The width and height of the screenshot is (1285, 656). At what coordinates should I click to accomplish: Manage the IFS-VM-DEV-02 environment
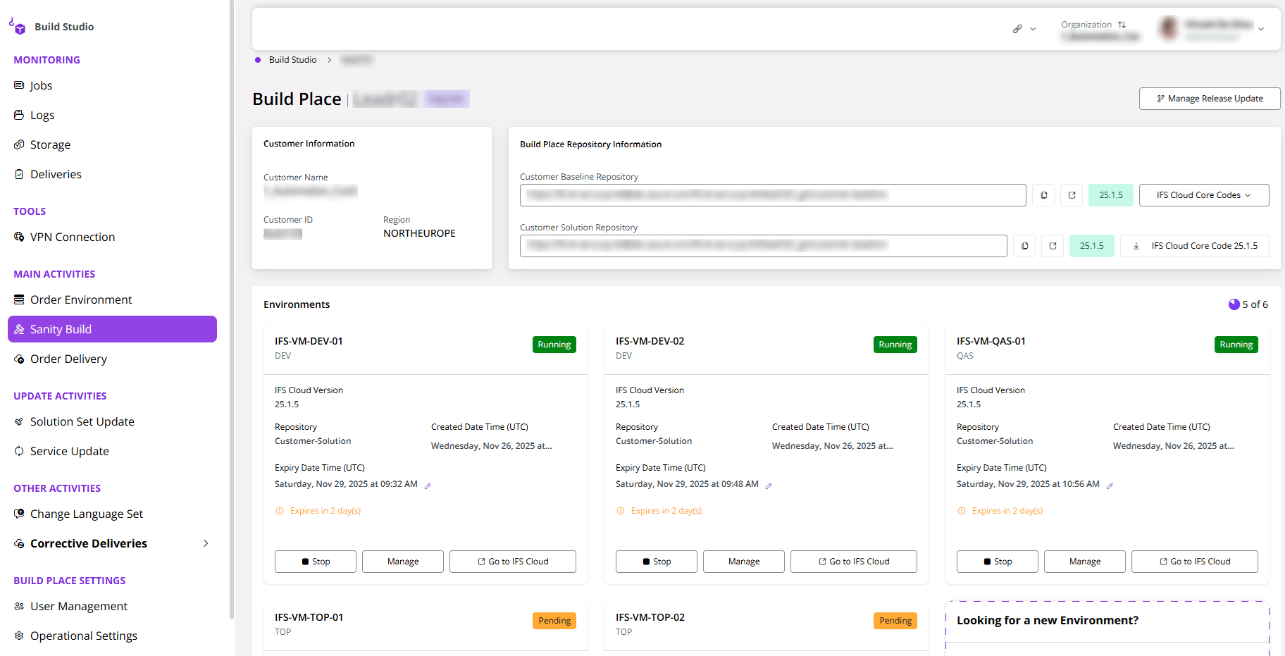tap(744, 562)
